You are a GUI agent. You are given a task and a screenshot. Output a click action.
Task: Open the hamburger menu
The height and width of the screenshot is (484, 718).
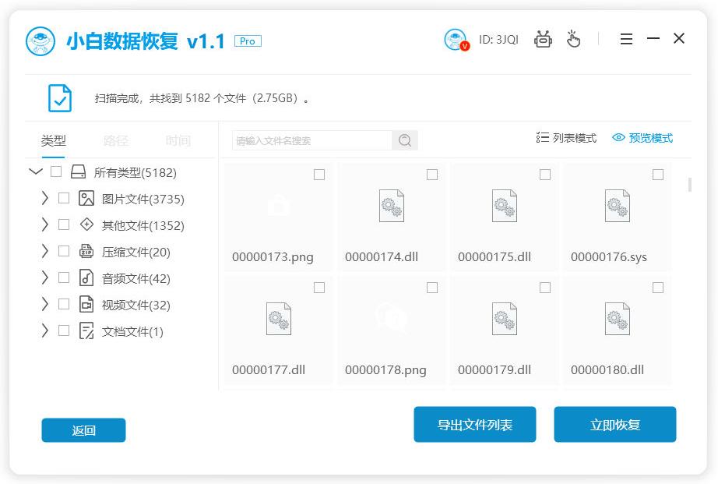click(x=626, y=38)
